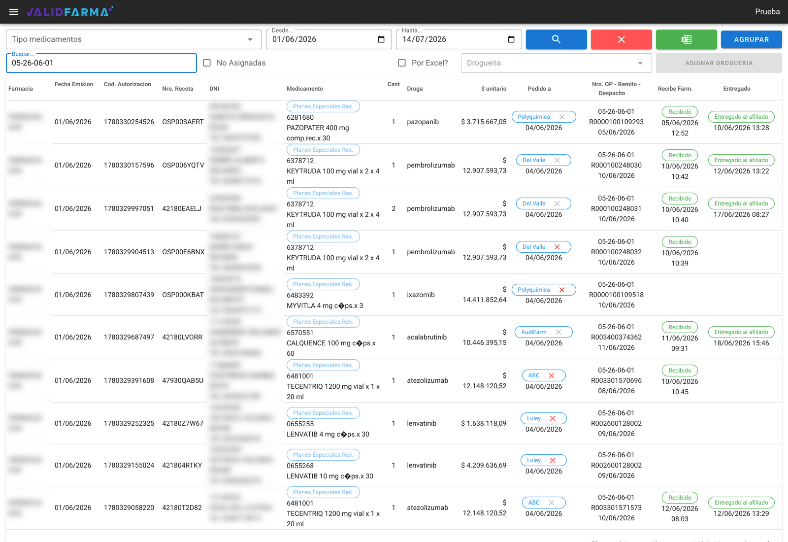Image resolution: width=788 pixels, height=542 pixels.
Task: Click remito number R0000100109293
Action: pos(616,122)
